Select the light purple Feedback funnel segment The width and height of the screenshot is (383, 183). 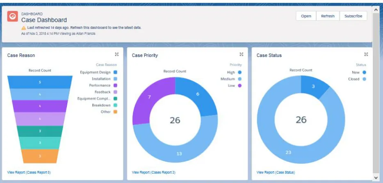(40, 119)
